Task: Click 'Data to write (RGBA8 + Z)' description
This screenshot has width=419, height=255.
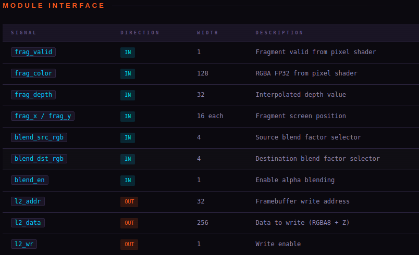Action: point(302,223)
